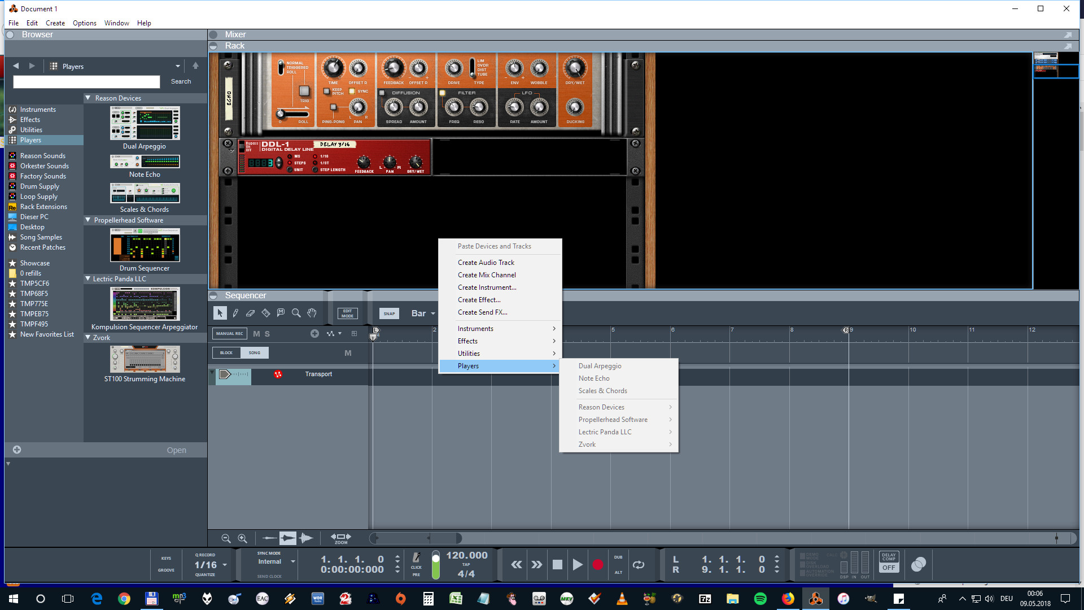Click the Rewind transport button

(x=517, y=564)
